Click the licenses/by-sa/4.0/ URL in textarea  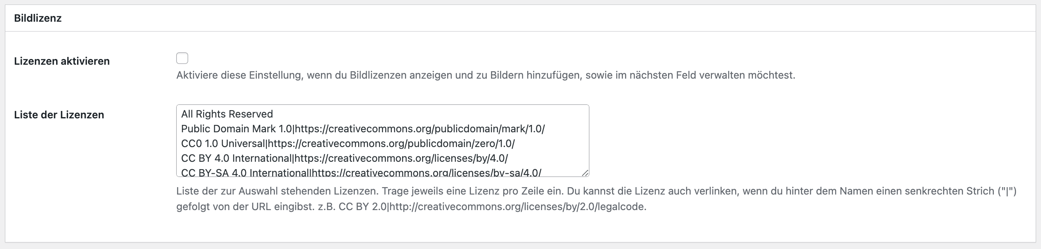click(x=427, y=172)
